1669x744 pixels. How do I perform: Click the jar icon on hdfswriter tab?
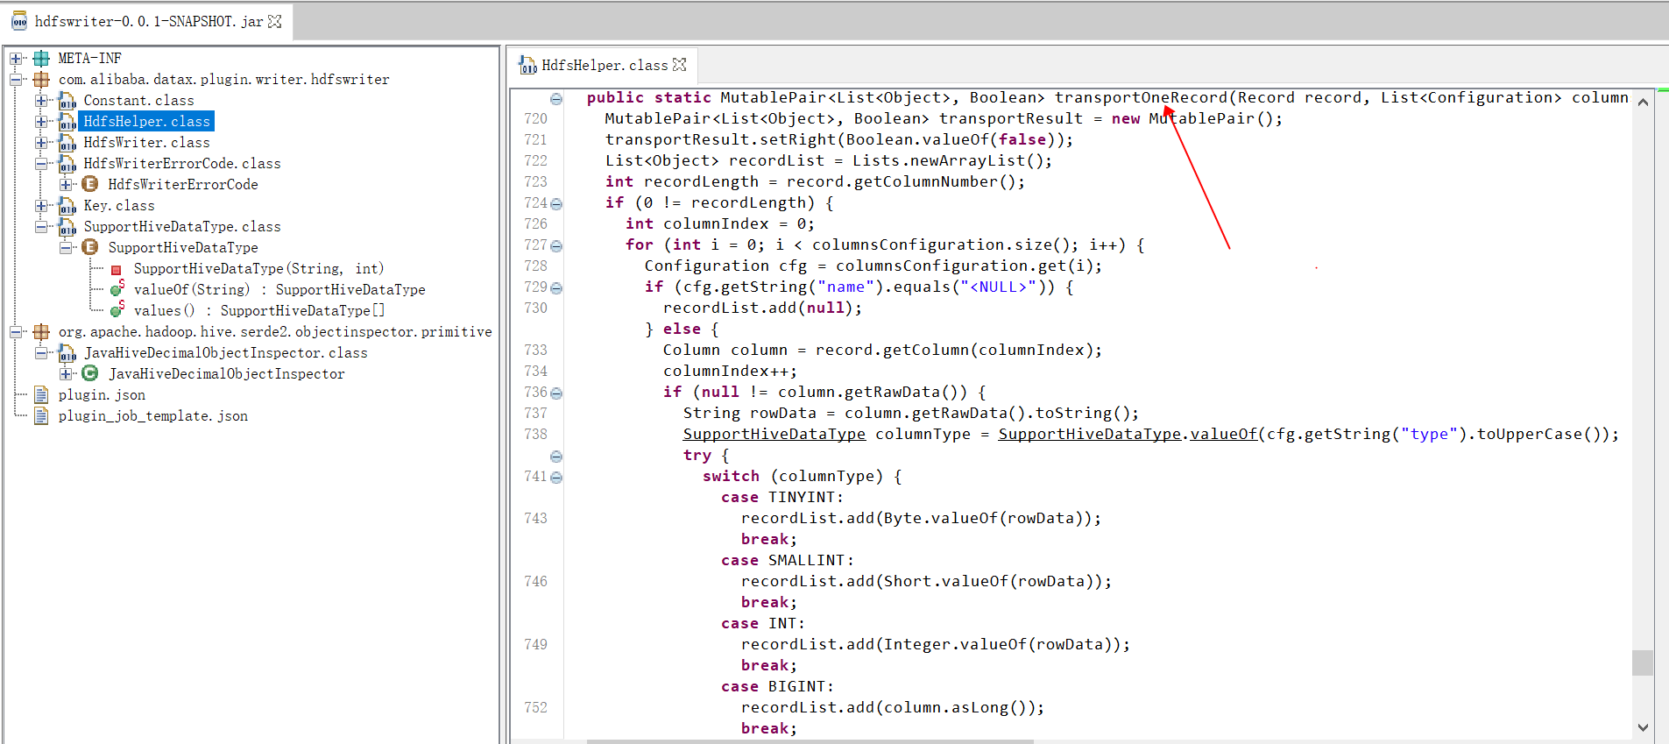pyautogui.click(x=19, y=21)
